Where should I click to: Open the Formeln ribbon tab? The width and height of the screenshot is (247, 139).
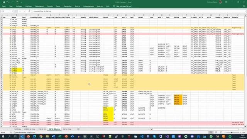[x=50, y=6]
